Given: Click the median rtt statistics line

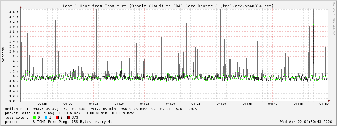Looking at the screenshot, I should [101, 109].
